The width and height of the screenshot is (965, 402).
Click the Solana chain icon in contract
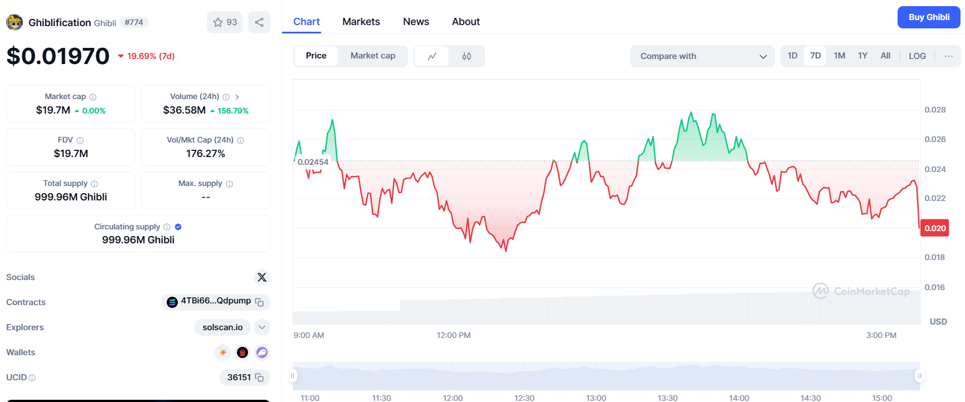pyautogui.click(x=172, y=302)
